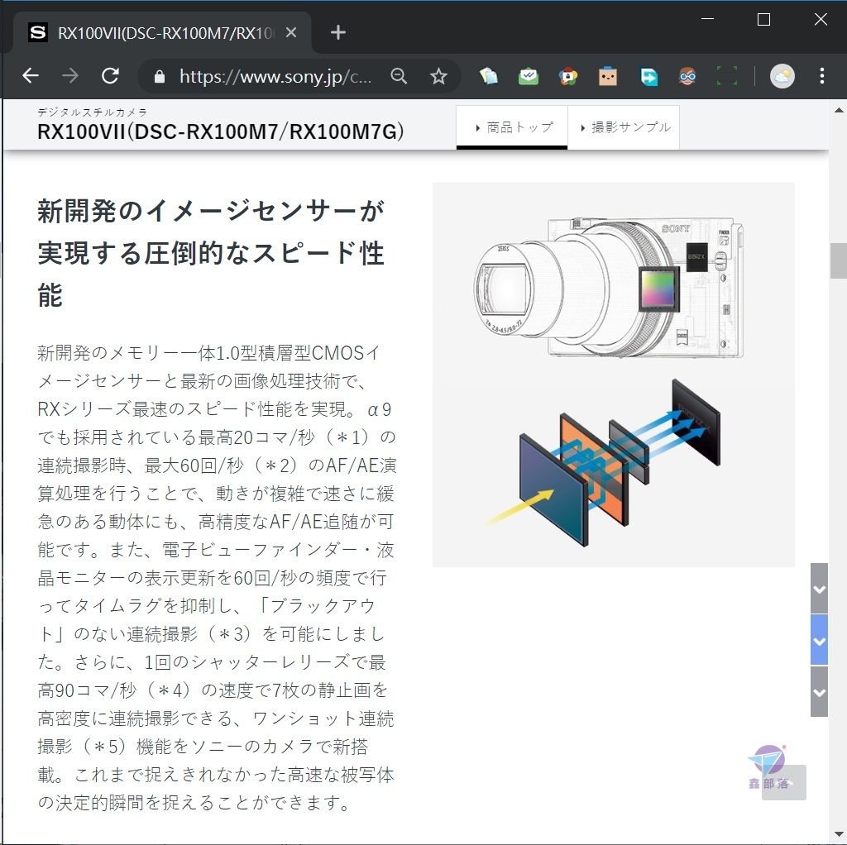This screenshot has height=845, width=847.
Task: Open the green dashed frame screenshot extension
Action: (727, 76)
